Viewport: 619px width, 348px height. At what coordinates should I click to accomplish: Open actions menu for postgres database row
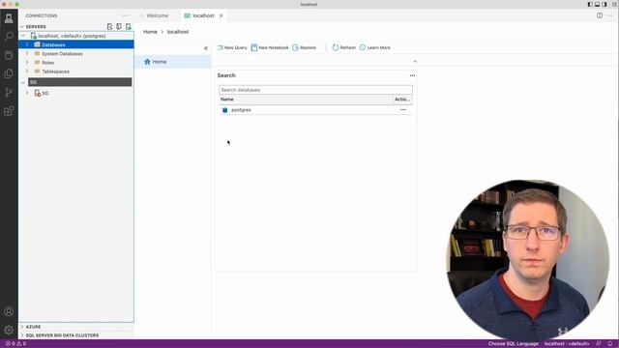tap(403, 110)
